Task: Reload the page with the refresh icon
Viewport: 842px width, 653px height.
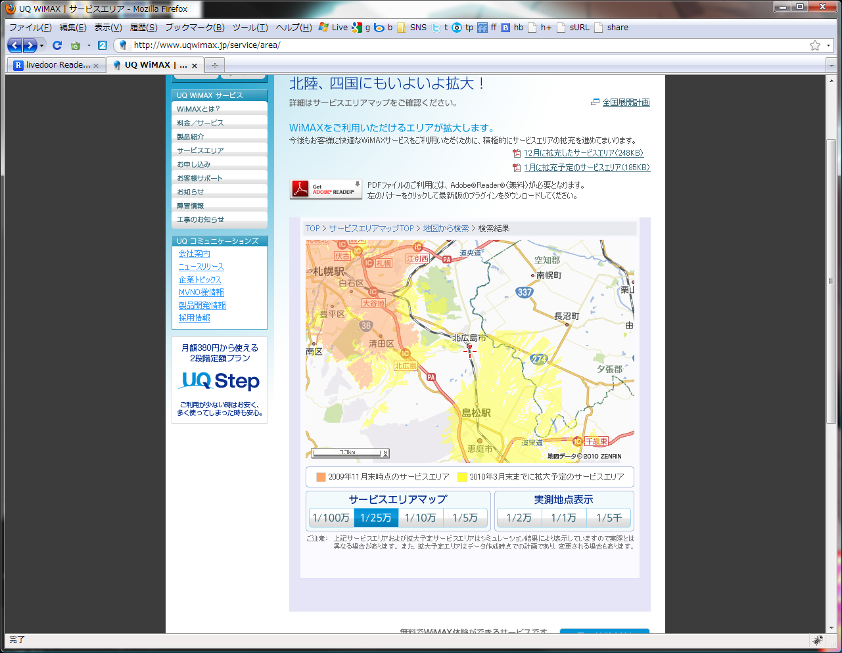Action: (57, 45)
